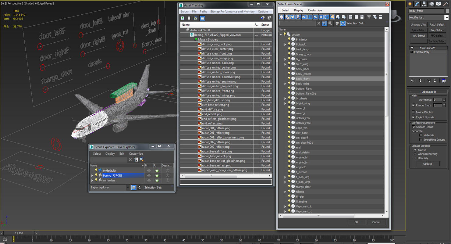This screenshot has height=244, width=451.
Task: Open Customize menu in Select From Scene
Action: [x=315, y=10]
